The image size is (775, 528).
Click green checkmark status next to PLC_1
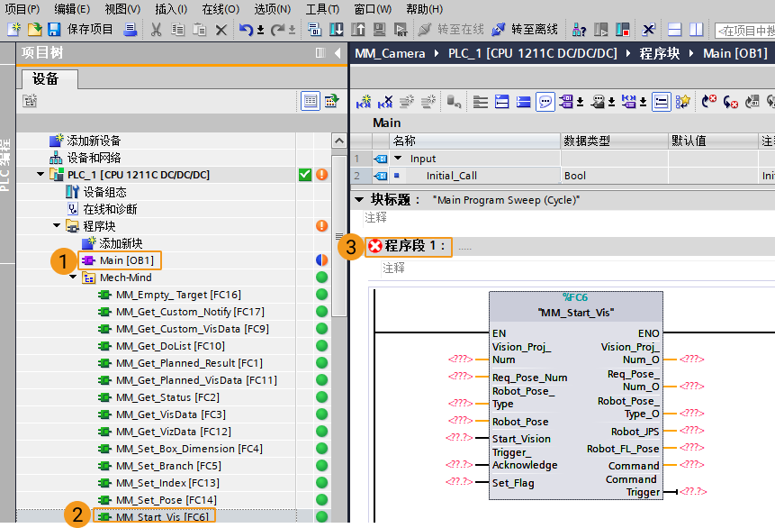[305, 175]
